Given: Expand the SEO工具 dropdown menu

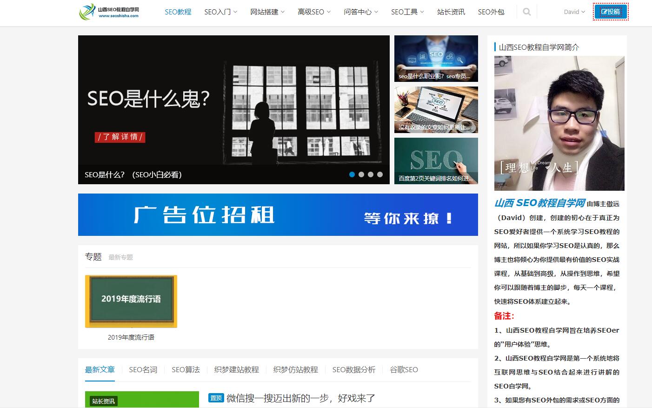Looking at the screenshot, I should point(407,12).
